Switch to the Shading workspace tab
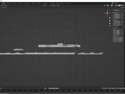125x94 pixels. tap(34, 3)
